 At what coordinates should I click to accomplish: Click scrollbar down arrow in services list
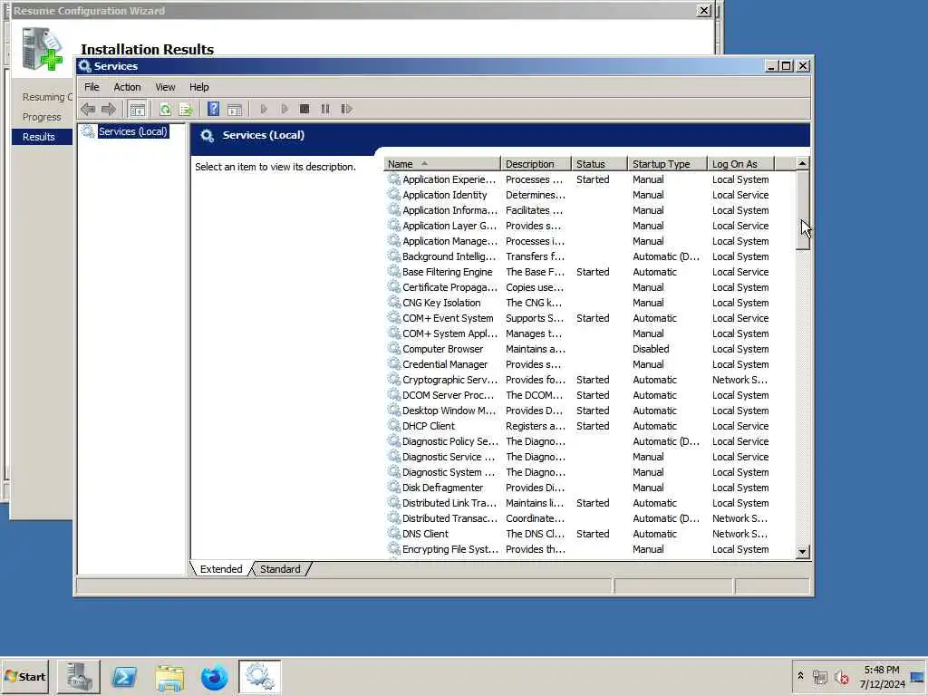pyautogui.click(x=803, y=552)
